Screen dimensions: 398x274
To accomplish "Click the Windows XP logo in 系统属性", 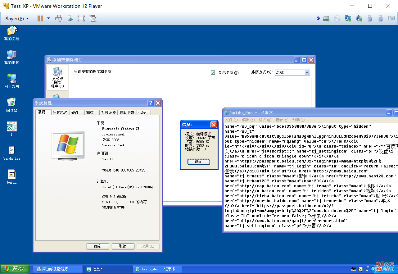I will tap(68, 145).
